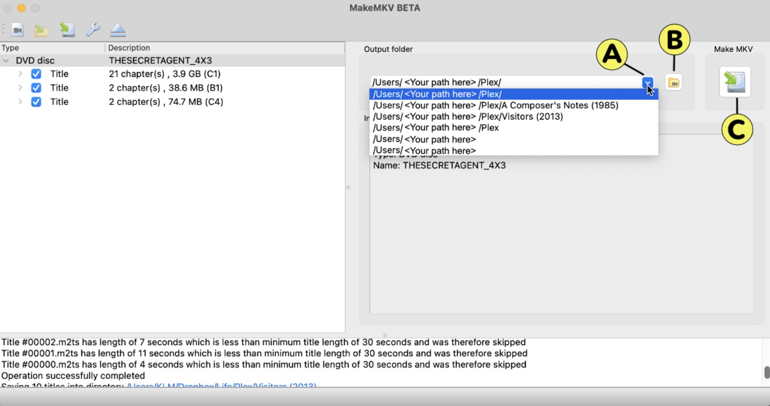Expand the 3.9 GB (C1) title
This screenshot has height=406, width=770.
[x=20, y=74]
